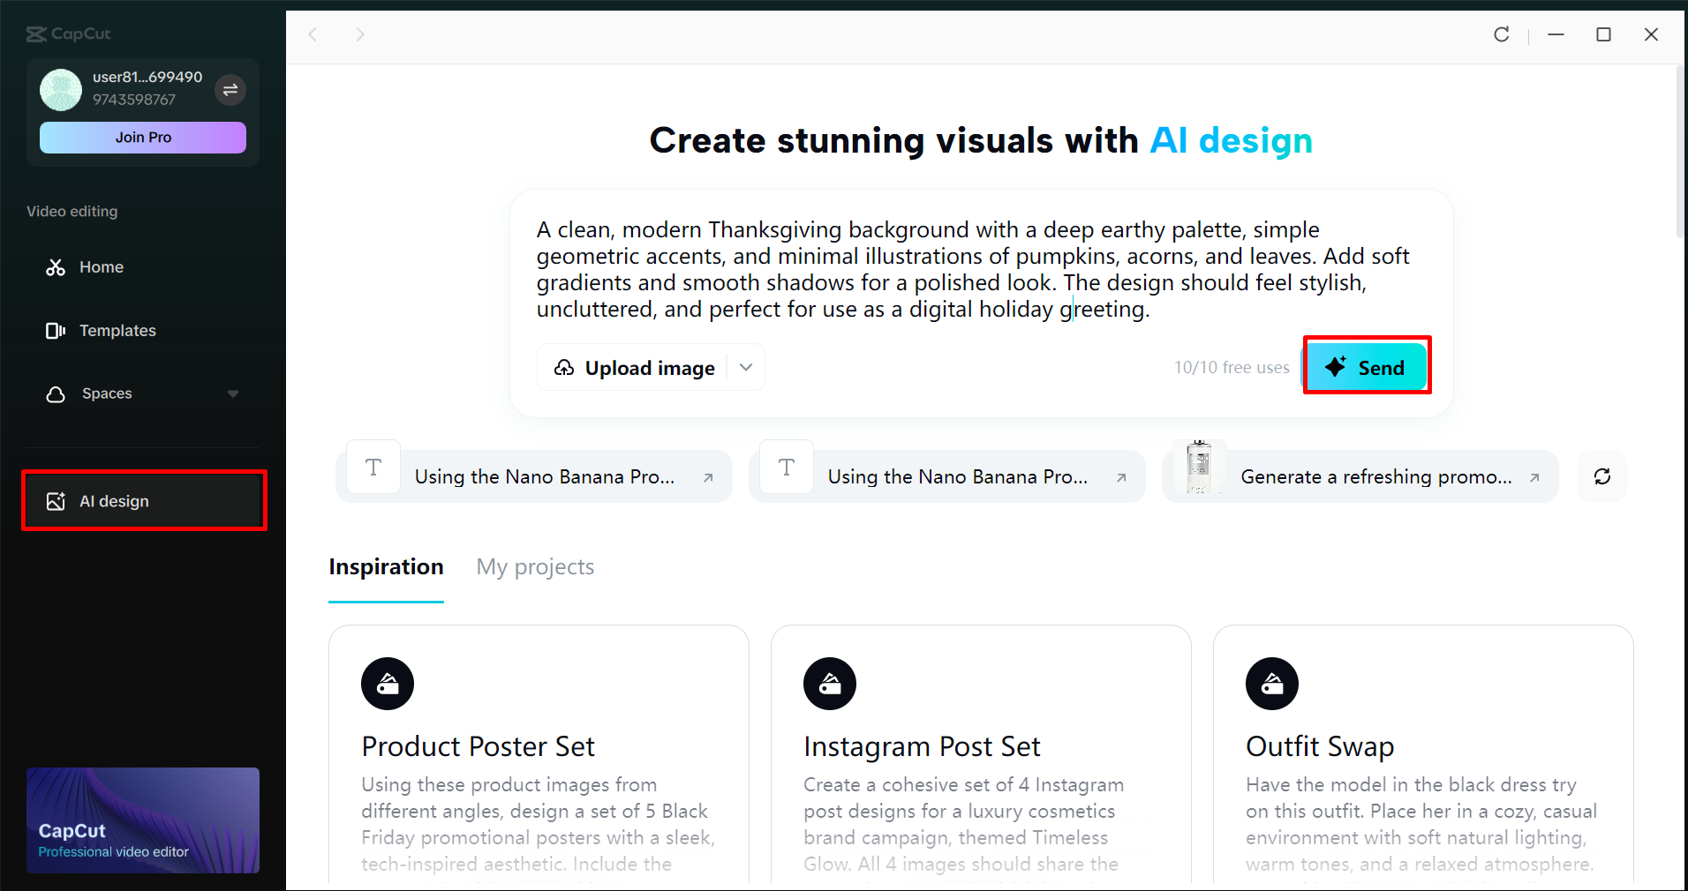Open the user profile avatar
1688x891 pixels.
click(61, 90)
